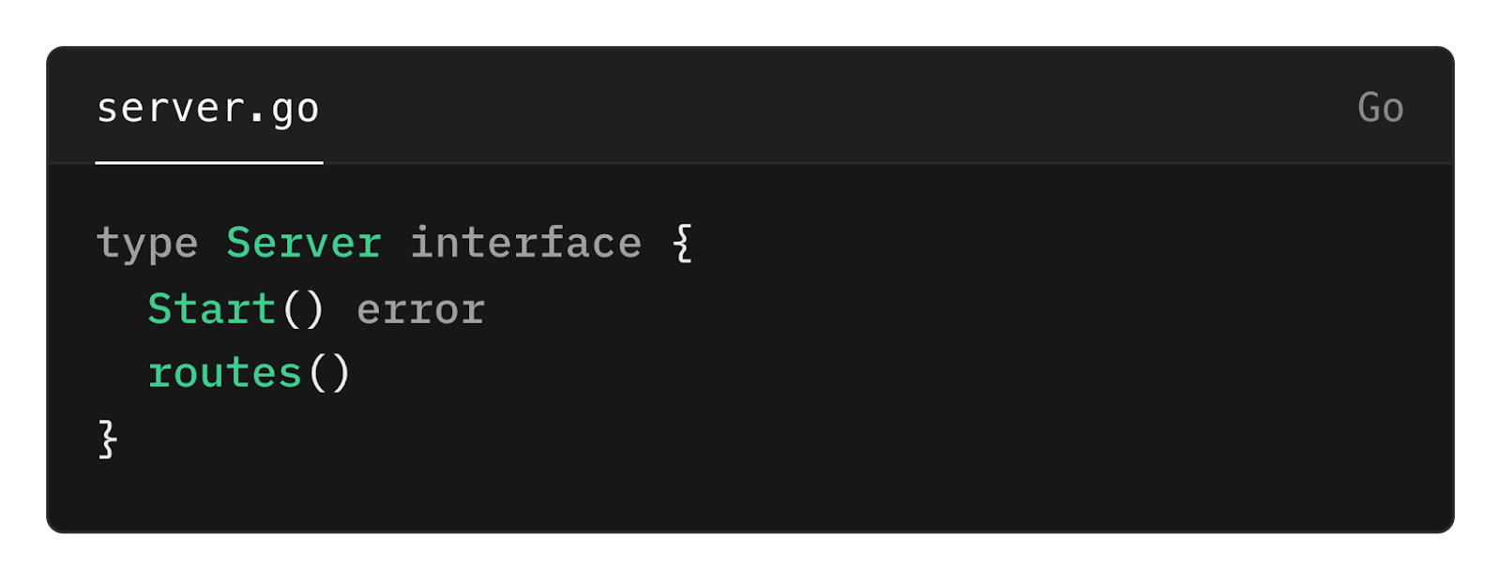The image size is (1501, 580).
Task: Click the closing curly brace
Action: click(108, 439)
